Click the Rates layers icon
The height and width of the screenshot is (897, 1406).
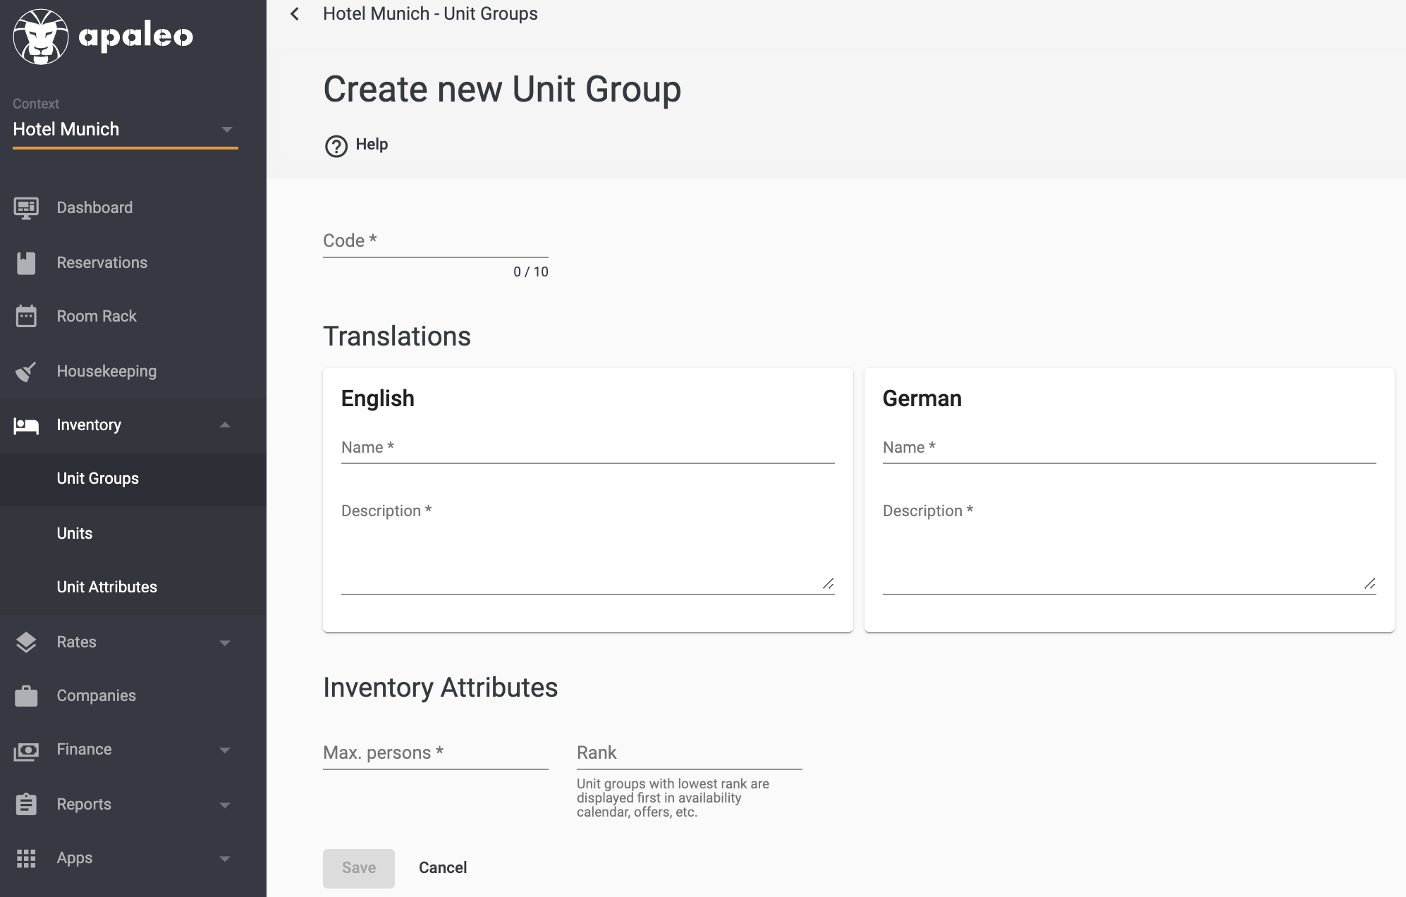26,642
